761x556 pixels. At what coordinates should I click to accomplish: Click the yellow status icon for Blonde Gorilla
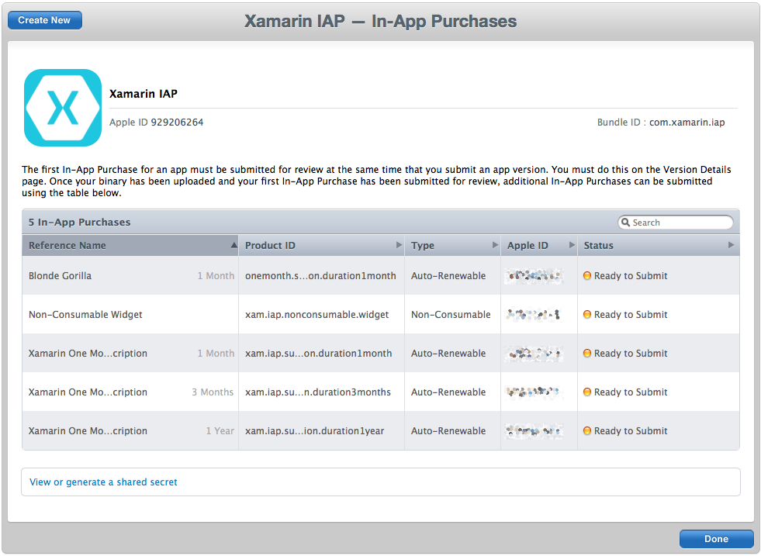586,275
